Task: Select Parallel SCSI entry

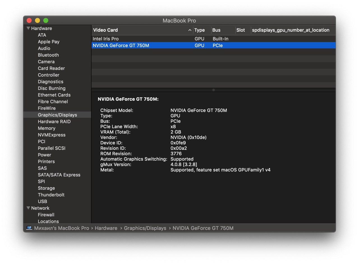Action: (x=52, y=148)
